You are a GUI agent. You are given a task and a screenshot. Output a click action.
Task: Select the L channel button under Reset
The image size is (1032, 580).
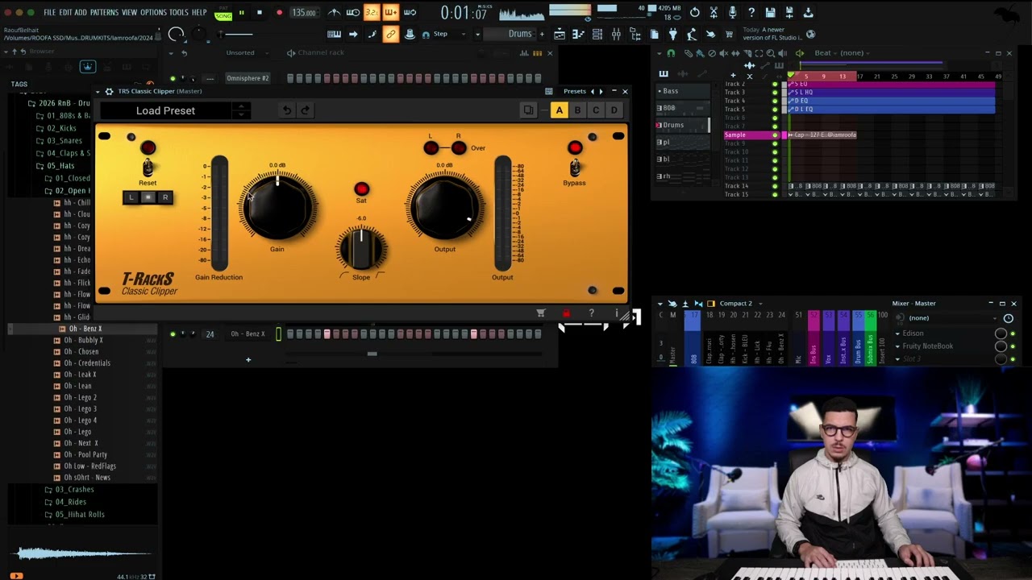(x=131, y=197)
